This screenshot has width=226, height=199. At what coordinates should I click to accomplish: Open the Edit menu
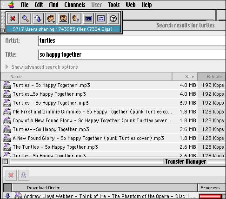click(39, 5)
